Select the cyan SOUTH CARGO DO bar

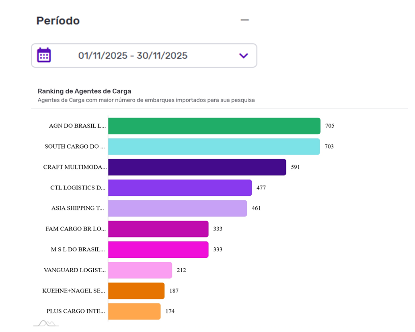click(x=214, y=147)
